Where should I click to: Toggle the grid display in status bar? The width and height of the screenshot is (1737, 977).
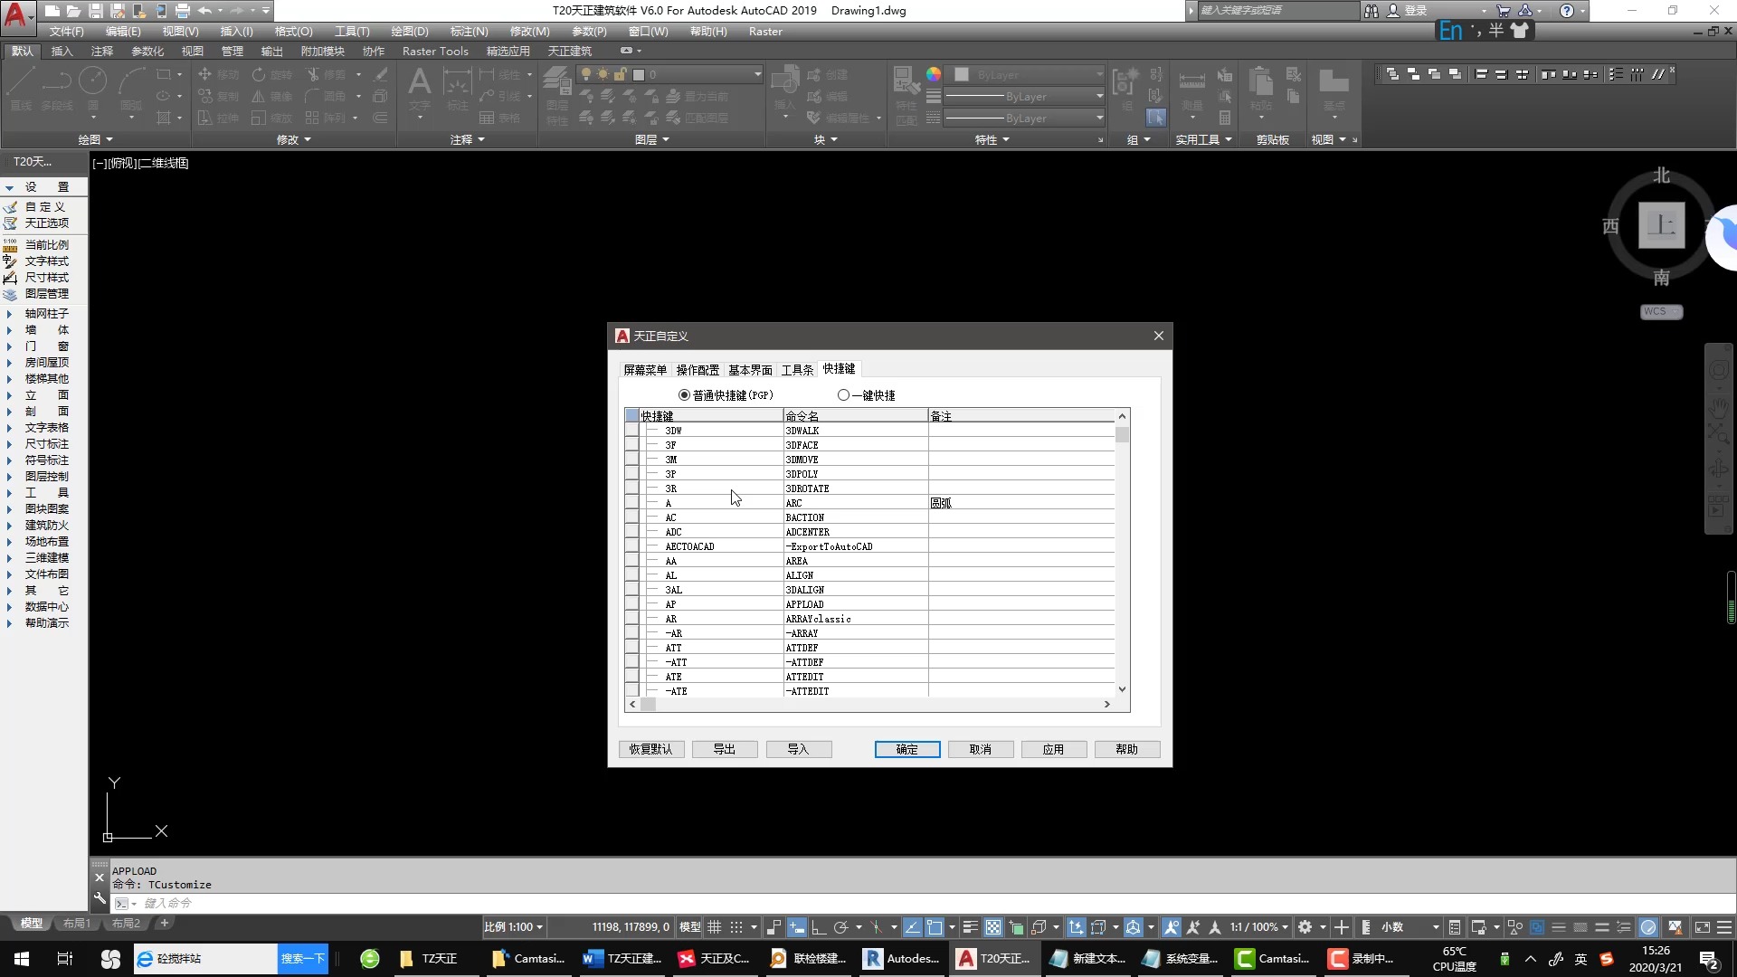pos(714,927)
